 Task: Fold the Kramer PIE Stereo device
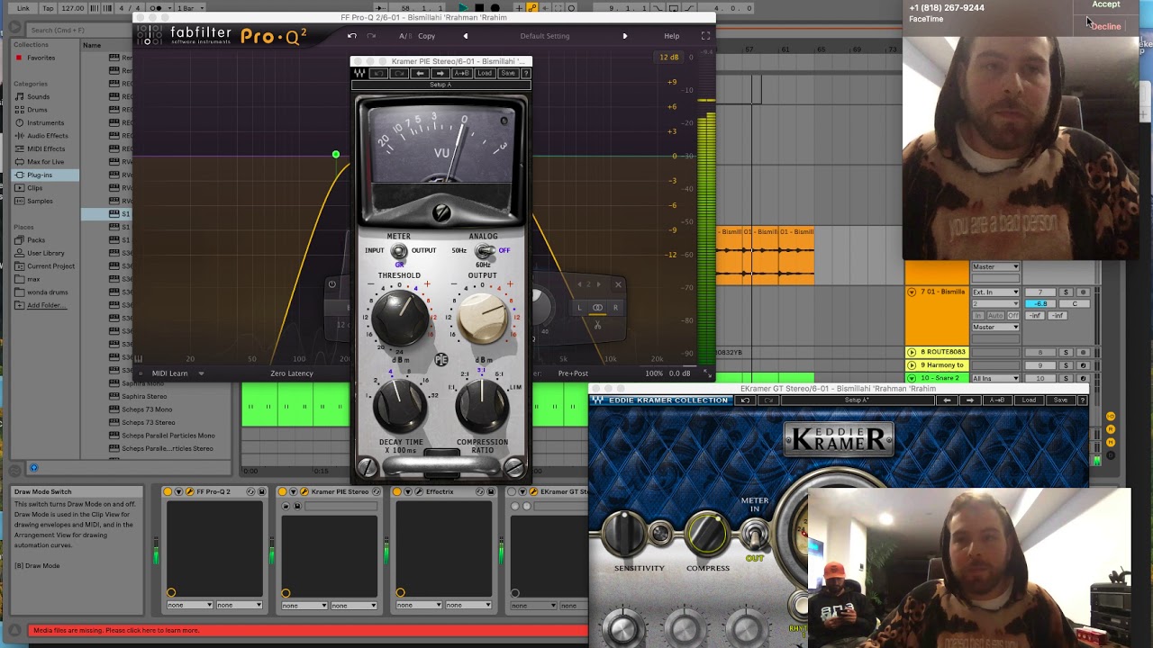click(293, 491)
